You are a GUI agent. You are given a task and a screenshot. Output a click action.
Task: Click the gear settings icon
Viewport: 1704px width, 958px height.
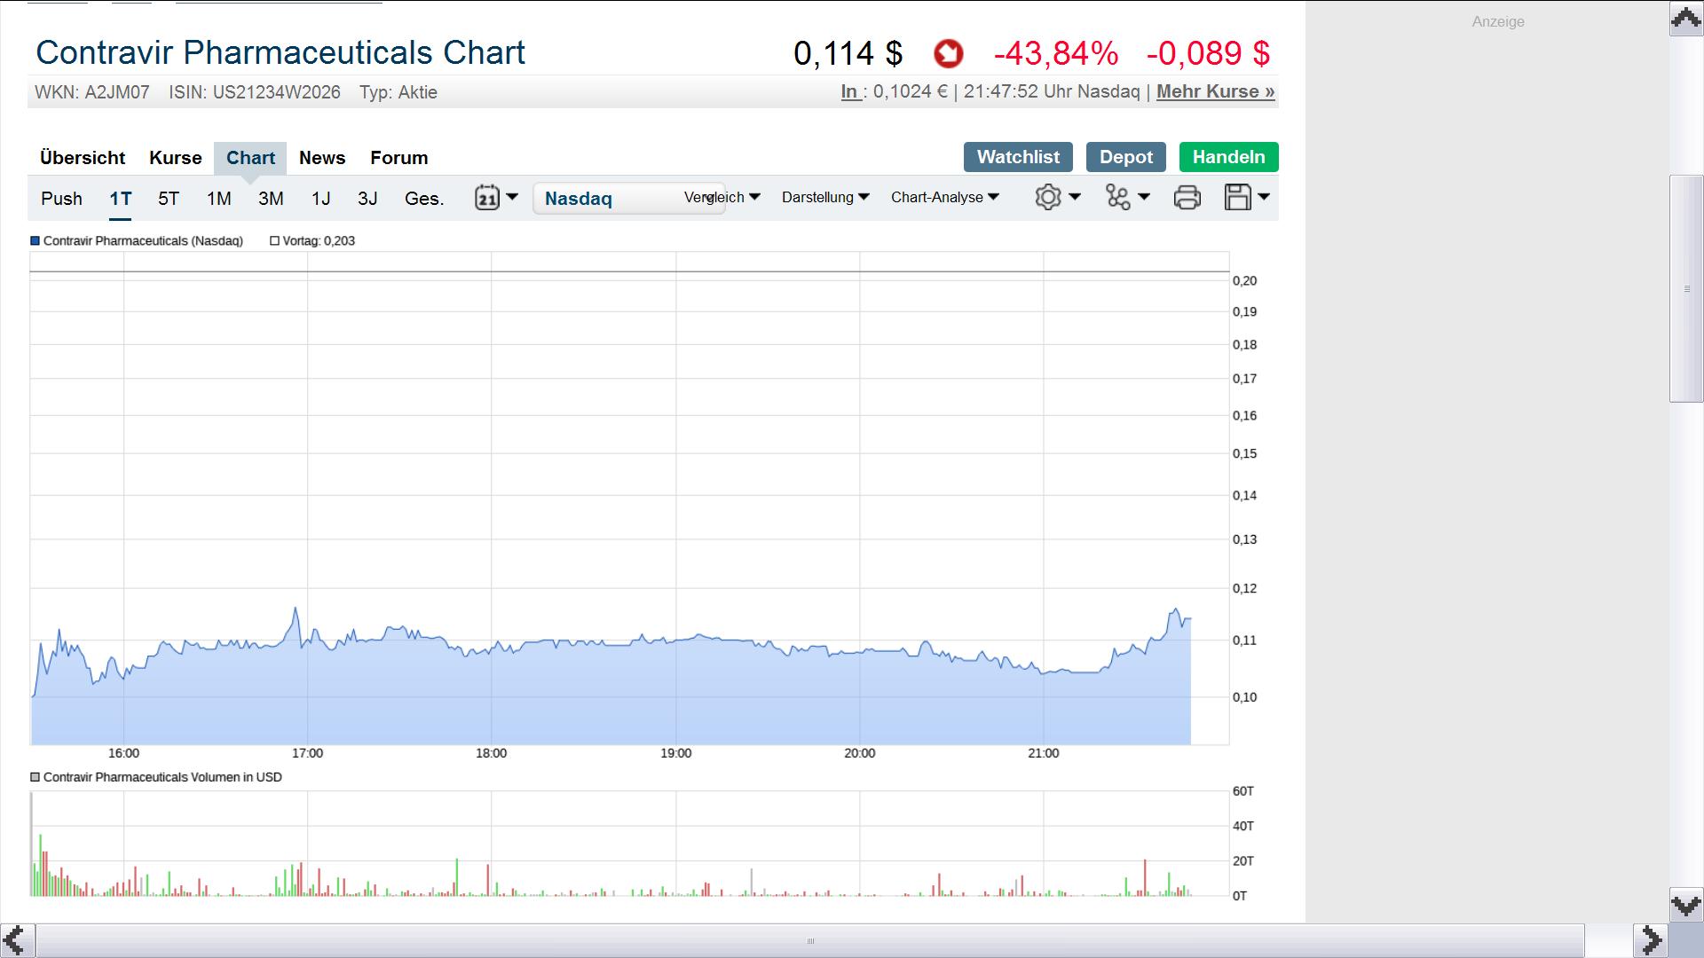click(1048, 197)
